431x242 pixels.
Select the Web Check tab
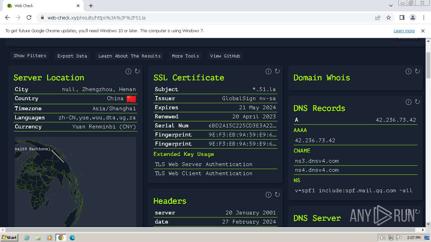43,6
